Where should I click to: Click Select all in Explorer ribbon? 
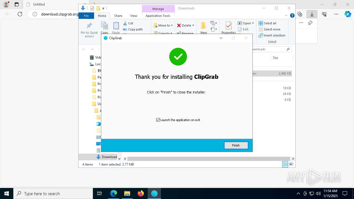pyautogui.click(x=267, y=23)
